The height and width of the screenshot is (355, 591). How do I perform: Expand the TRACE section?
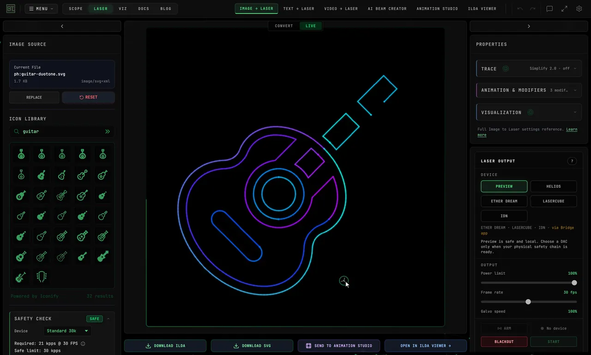[529, 68]
